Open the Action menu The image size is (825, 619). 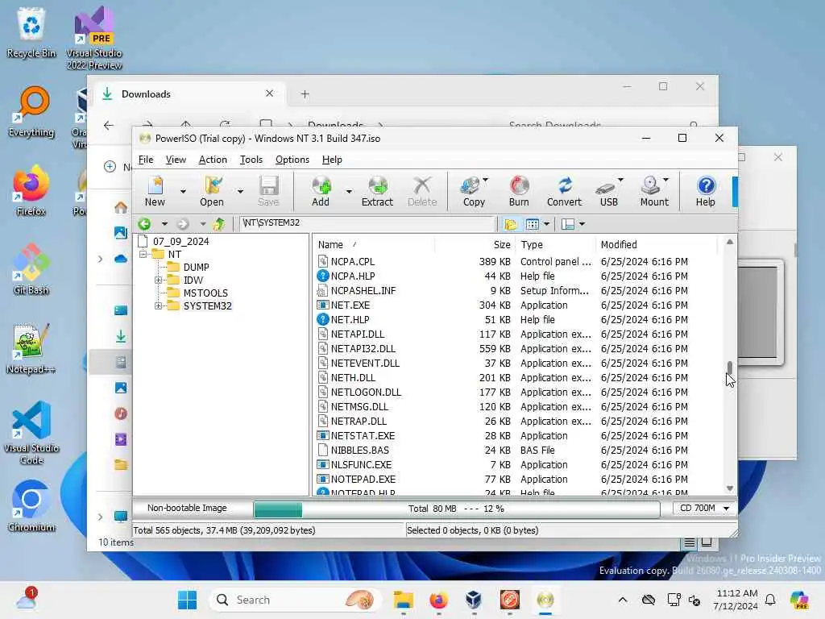click(x=213, y=160)
